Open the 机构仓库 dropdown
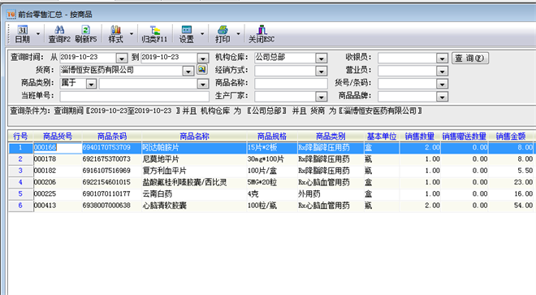The image size is (536, 295). (x=322, y=59)
